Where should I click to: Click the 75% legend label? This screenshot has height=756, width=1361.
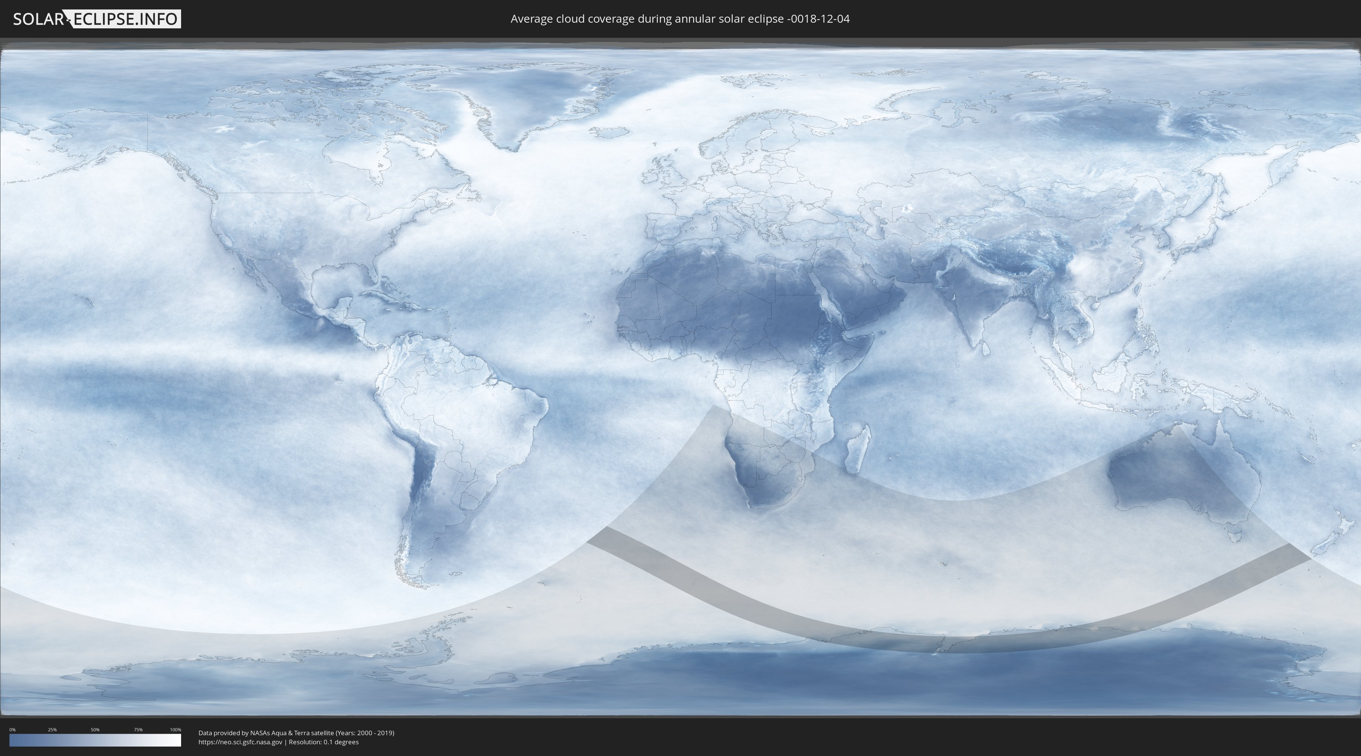point(138,730)
